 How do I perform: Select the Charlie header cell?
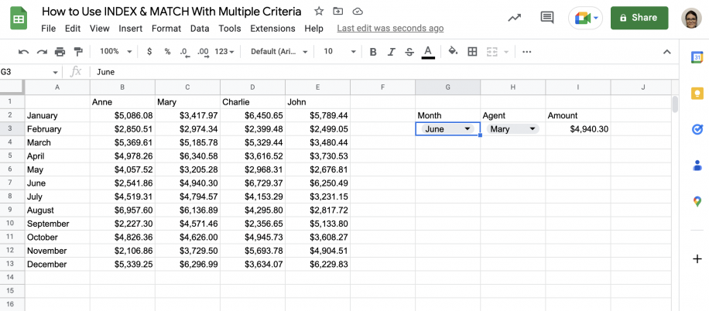pyautogui.click(x=253, y=101)
